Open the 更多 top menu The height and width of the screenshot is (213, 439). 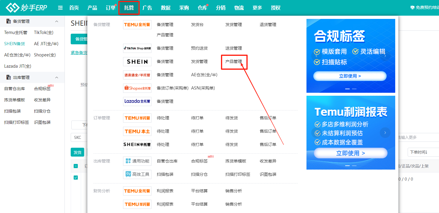point(257,8)
